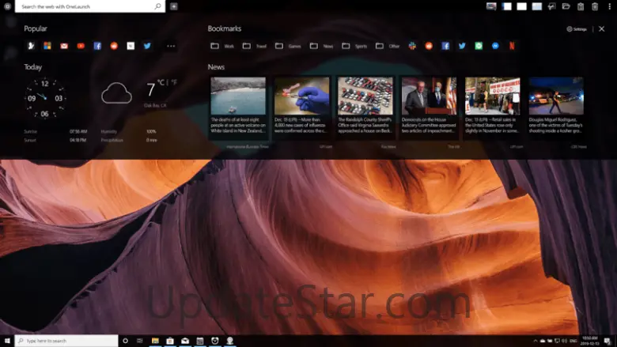Viewport: 617px width, 347px height.
Task: Open the Facebook shortcut in Popular
Action: click(97, 46)
